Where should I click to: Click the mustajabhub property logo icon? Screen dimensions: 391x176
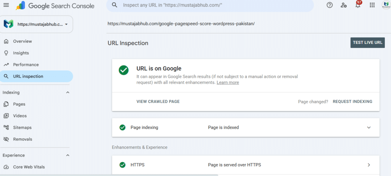[8, 24]
